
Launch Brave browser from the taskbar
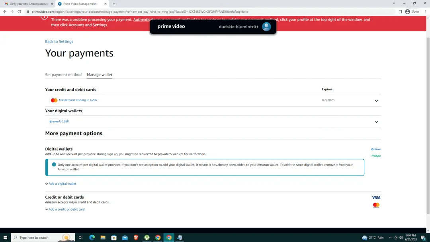(136, 238)
